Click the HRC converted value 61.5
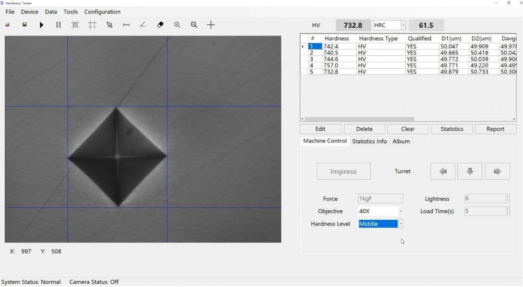 click(x=426, y=25)
